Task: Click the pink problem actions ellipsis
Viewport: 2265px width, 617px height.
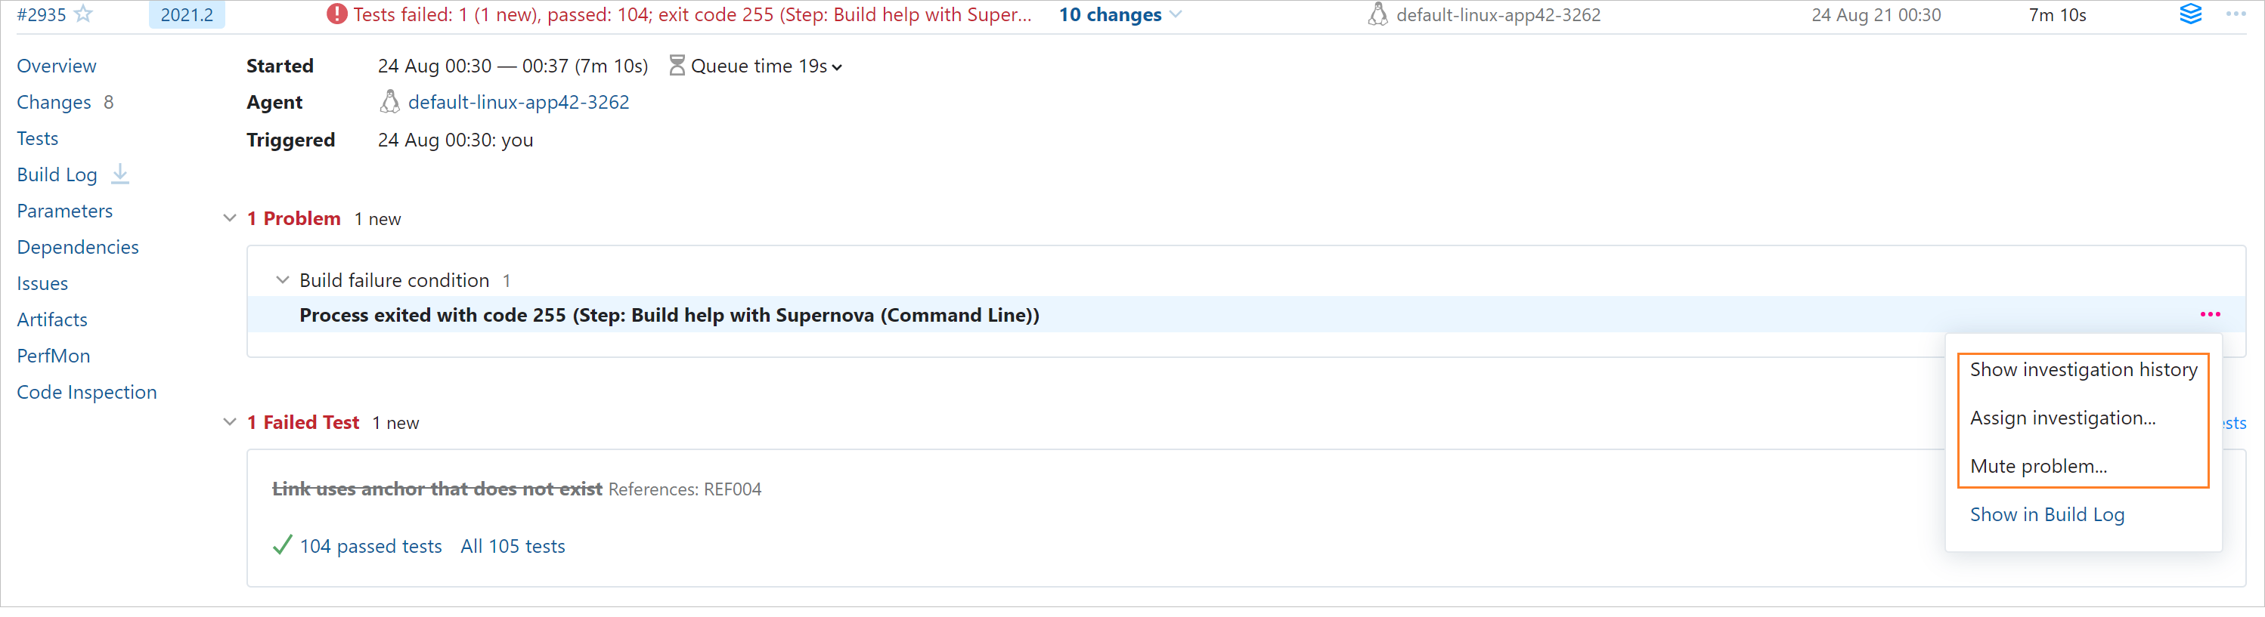Action: pyautogui.click(x=2210, y=315)
